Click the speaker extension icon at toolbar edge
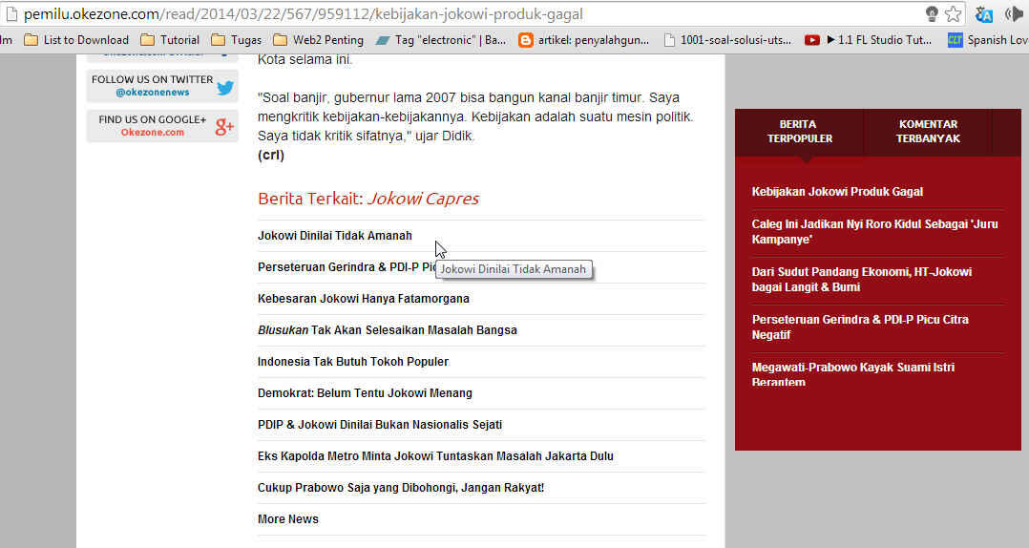The width and height of the screenshot is (1029, 548). [x=1016, y=13]
